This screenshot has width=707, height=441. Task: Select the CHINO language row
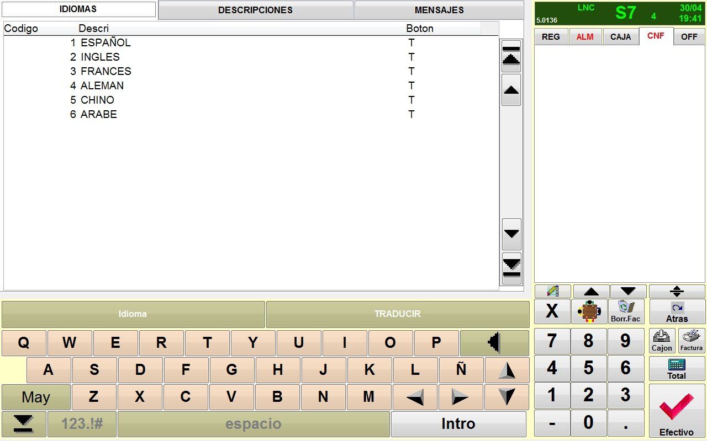pyautogui.click(x=251, y=100)
